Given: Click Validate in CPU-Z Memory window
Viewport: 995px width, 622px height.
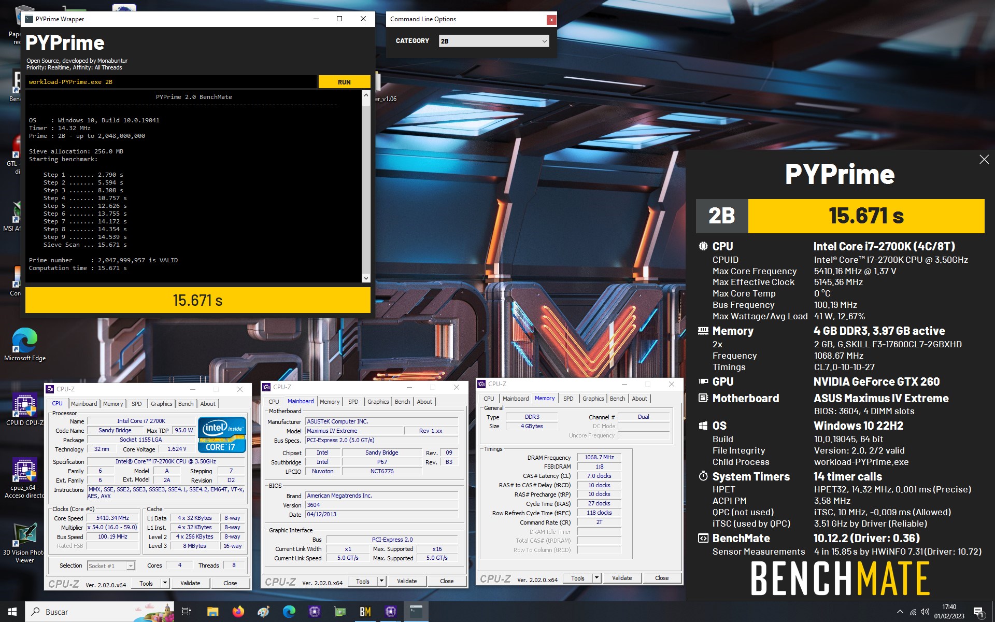Looking at the screenshot, I should click(622, 578).
